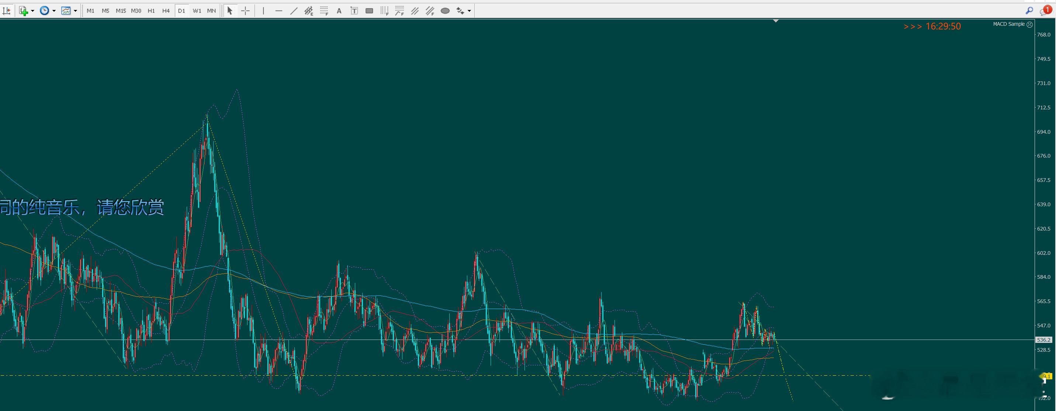Image resolution: width=1056 pixels, height=411 pixels.
Task: Switch to M15 timeframe
Action: (121, 11)
